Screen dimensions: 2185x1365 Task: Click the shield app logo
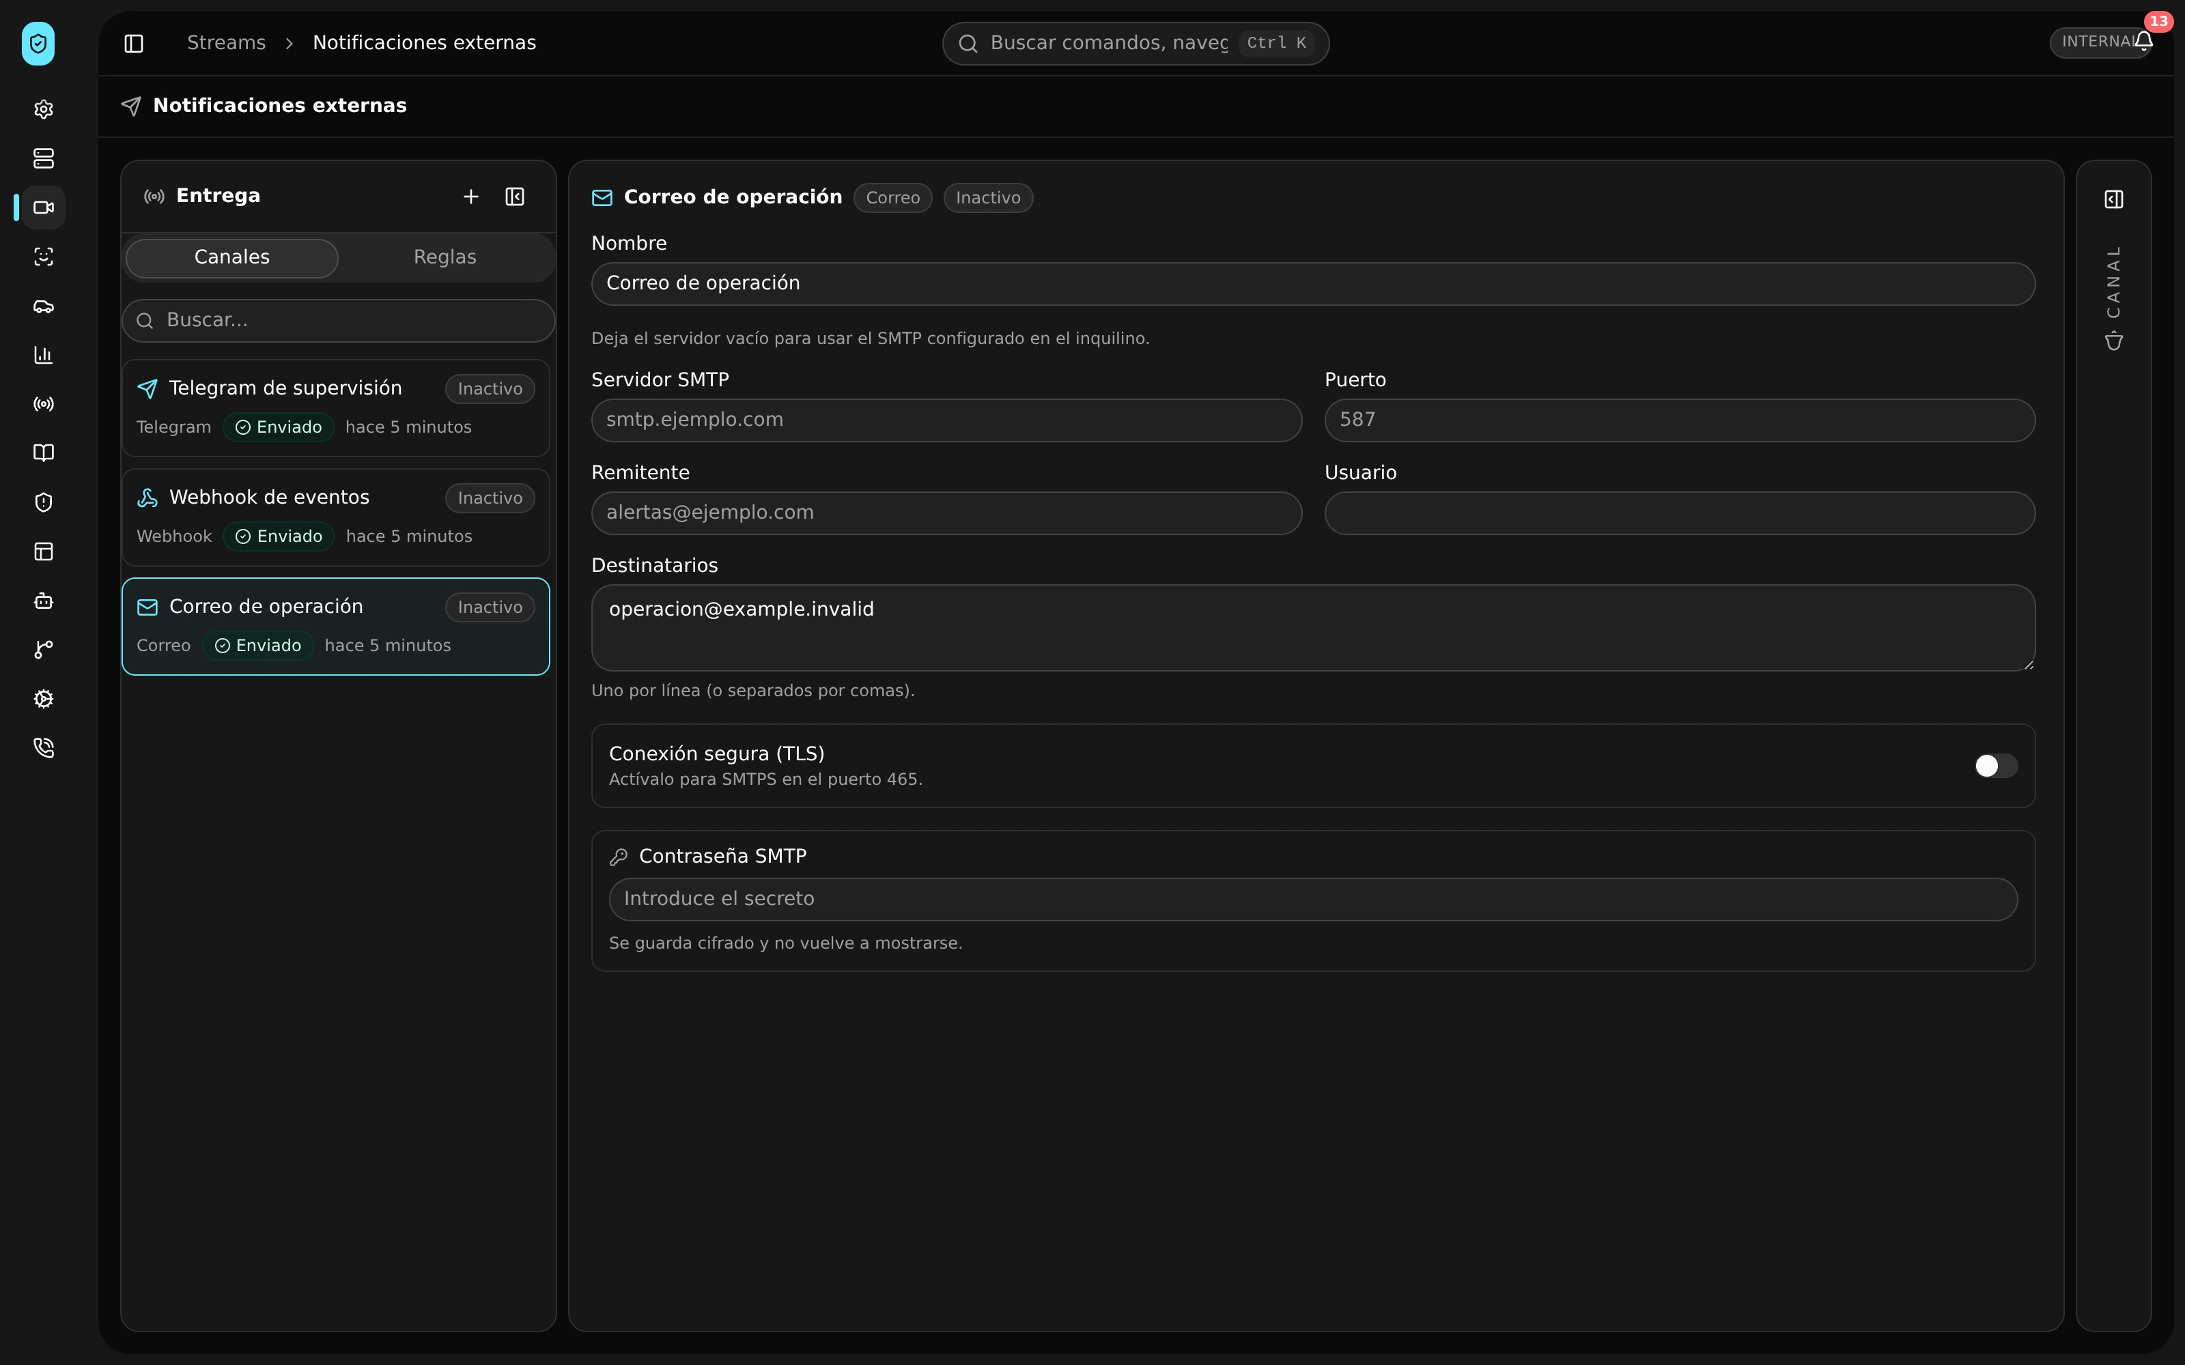click(x=38, y=43)
